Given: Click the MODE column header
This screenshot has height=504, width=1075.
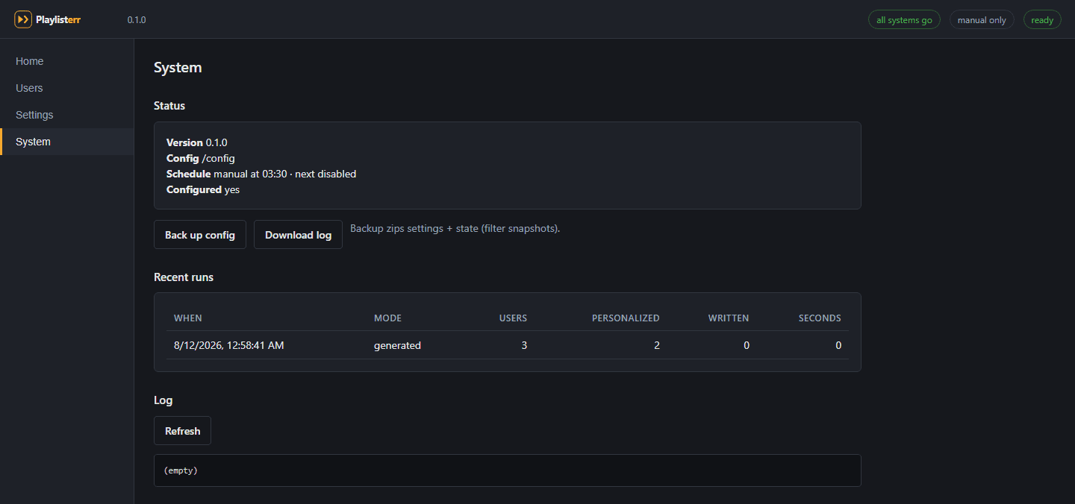Looking at the screenshot, I should (387, 318).
